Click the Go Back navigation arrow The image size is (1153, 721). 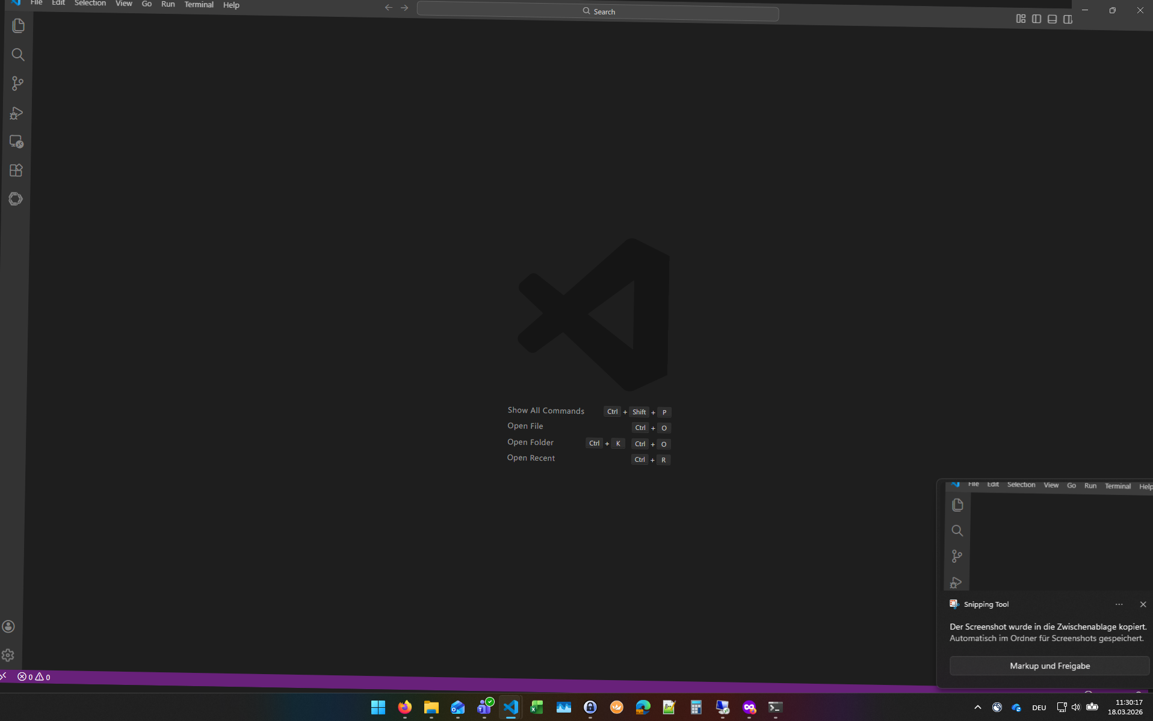click(x=388, y=8)
